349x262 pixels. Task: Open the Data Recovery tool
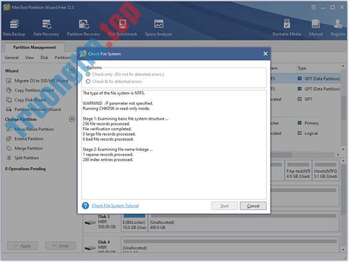point(47,27)
